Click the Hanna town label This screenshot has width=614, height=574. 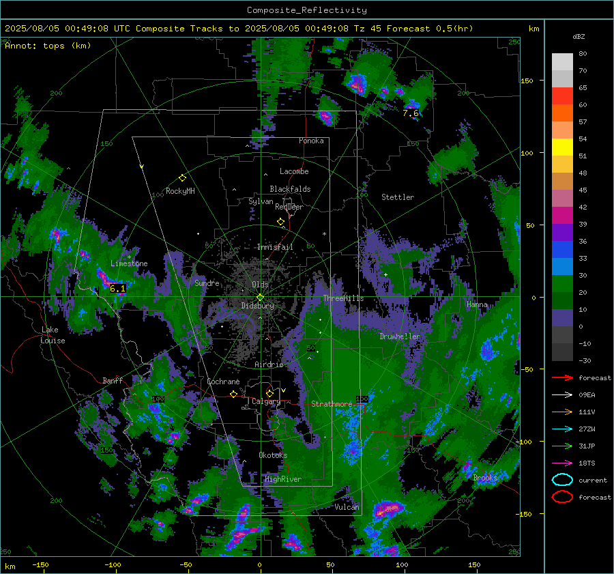pos(477,304)
